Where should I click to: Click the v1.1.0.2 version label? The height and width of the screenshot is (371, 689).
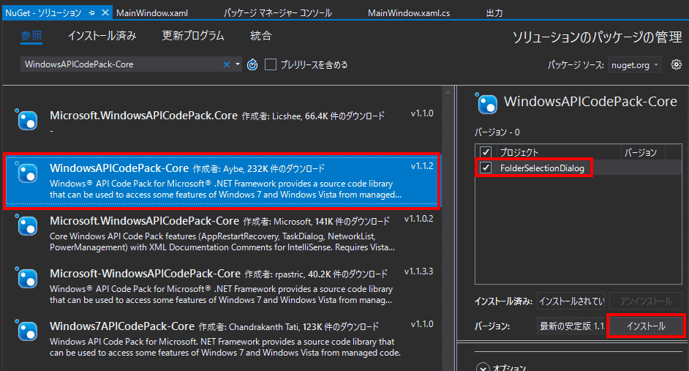click(419, 219)
